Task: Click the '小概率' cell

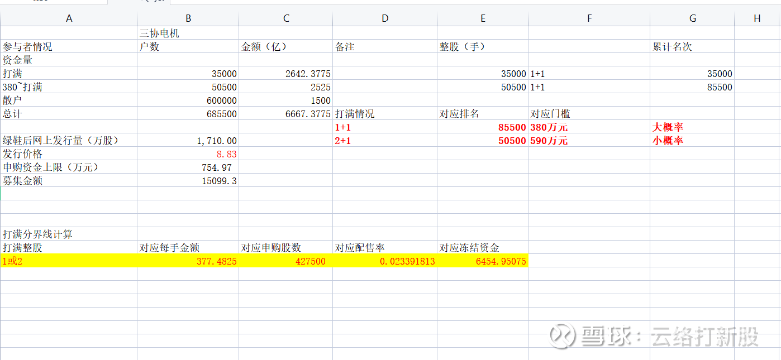Action: pos(692,140)
